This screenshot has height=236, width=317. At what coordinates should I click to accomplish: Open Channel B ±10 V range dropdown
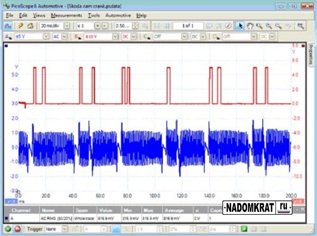115,37
